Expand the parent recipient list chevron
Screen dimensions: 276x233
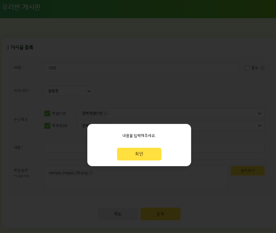point(260,126)
